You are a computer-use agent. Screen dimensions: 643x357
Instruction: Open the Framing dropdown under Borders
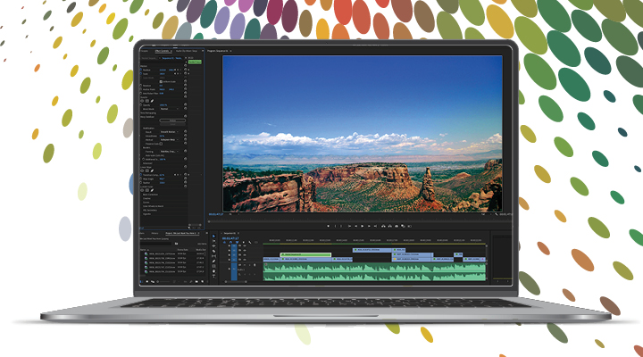tap(170, 152)
